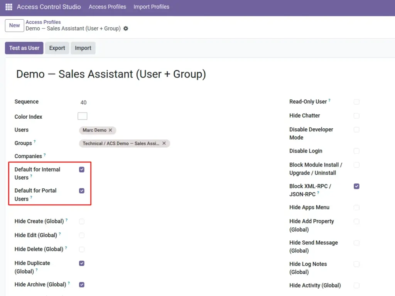Show help tooltip for Groups field
395x296 pixels.
(34, 141)
